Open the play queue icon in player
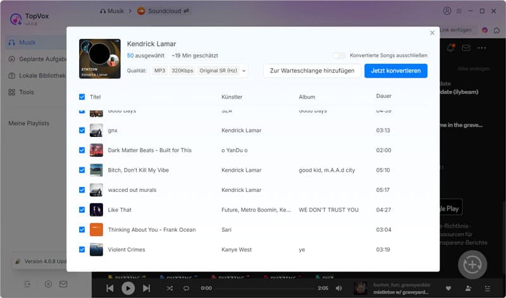The image size is (506, 298). click(487, 289)
